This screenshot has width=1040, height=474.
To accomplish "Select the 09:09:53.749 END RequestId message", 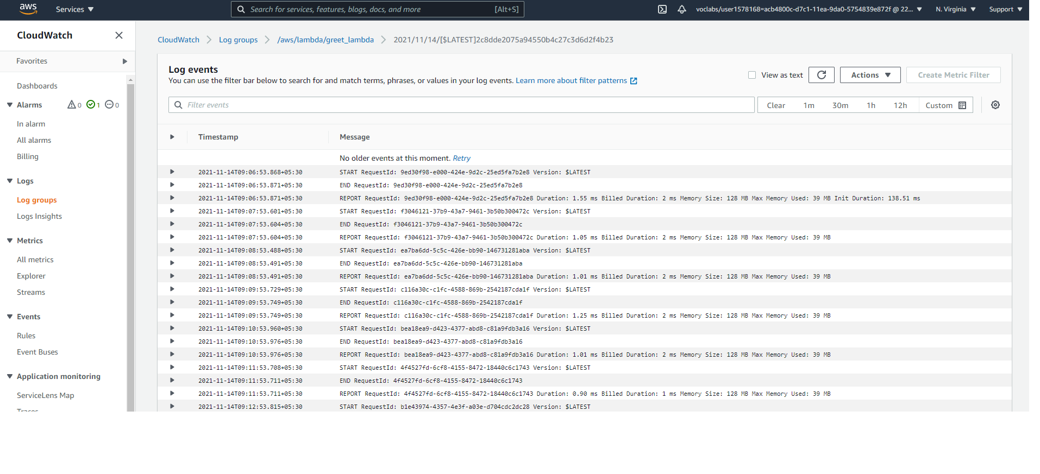I will click(431, 302).
